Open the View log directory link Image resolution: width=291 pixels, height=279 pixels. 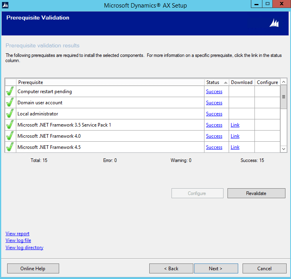click(24, 248)
